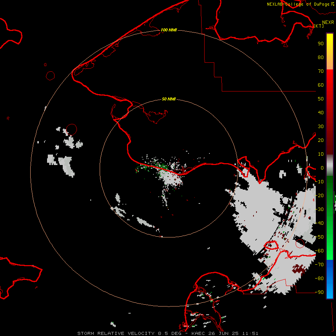Click the 50 NMI range ring label

pos(169,99)
